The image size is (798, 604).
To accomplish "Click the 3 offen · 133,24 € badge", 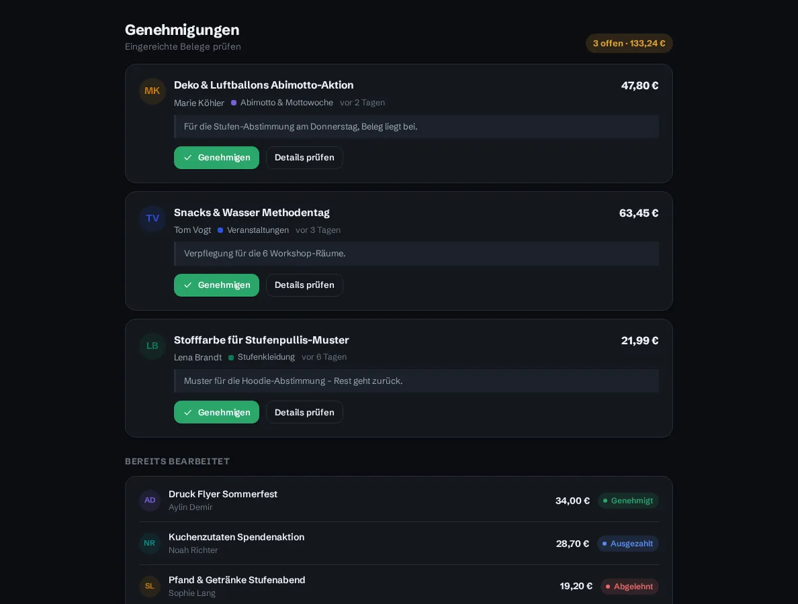I will pos(629,43).
